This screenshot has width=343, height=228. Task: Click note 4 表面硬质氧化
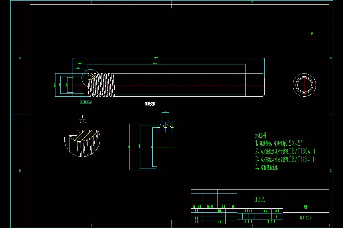pos(266,168)
